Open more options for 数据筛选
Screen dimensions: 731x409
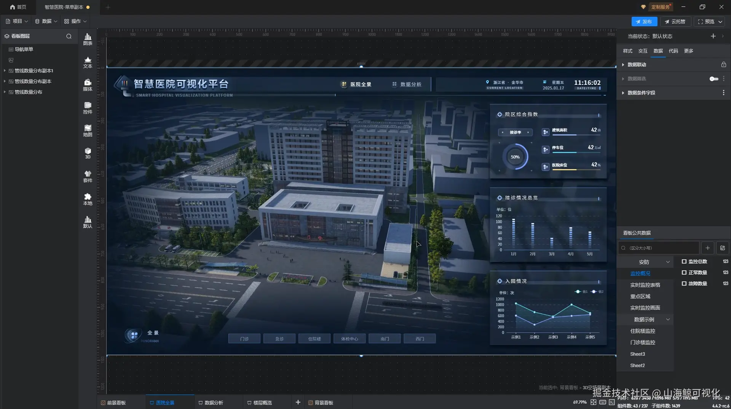723,79
